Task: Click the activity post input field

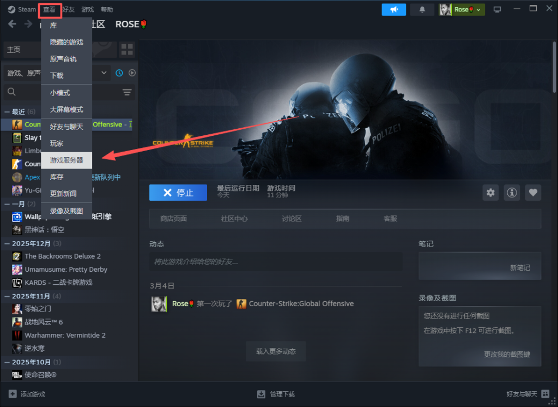Action: tap(276, 262)
